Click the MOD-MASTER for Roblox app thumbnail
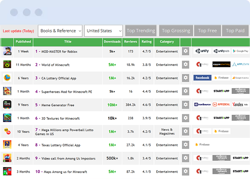The image size is (250, 179). pyautogui.click(x=7, y=51)
